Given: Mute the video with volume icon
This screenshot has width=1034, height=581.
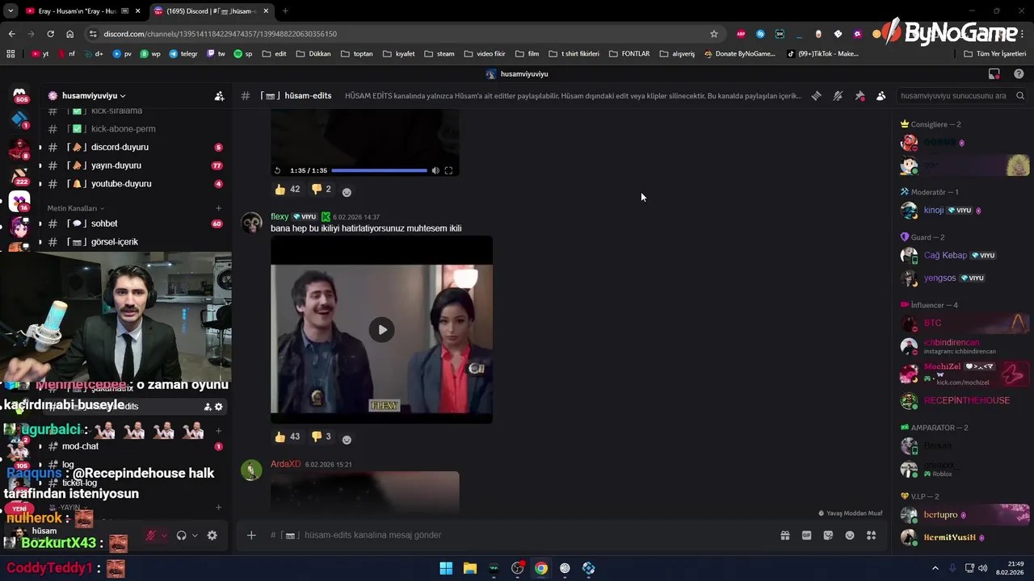Looking at the screenshot, I should coord(435,170).
